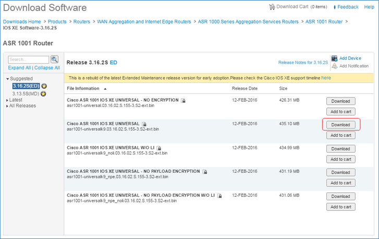379x239 pixels.
Task: Add asr1001-universalk9.03.16.02.S image to cart
Action: coord(341,135)
